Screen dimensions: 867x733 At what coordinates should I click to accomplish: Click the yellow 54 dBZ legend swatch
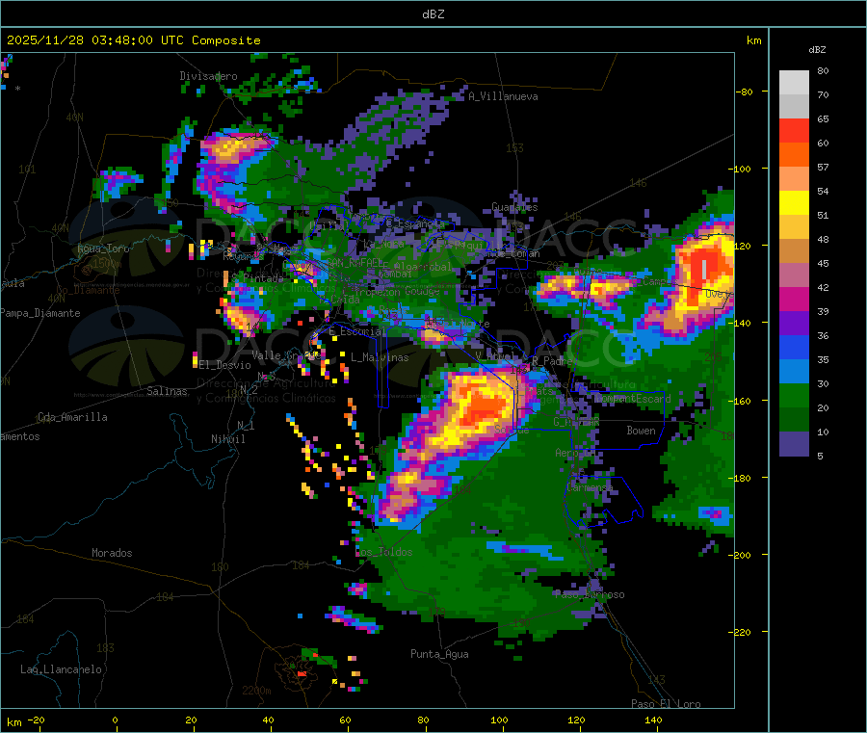tap(794, 203)
